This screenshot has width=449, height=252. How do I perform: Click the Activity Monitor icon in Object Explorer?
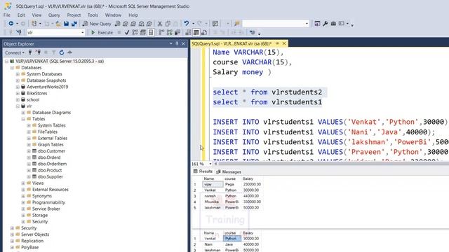pos(69,52)
